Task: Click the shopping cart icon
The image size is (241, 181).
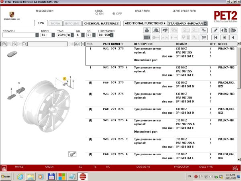Action: (204, 37)
